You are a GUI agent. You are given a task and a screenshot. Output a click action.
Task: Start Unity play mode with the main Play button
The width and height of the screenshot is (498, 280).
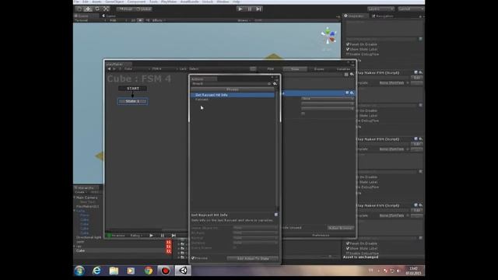(240, 9)
